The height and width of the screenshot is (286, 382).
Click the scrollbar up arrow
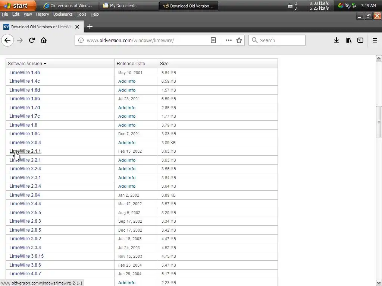pyautogui.click(x=379, y=58)
